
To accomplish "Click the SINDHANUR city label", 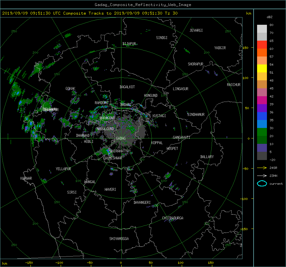I will point(196,115).
